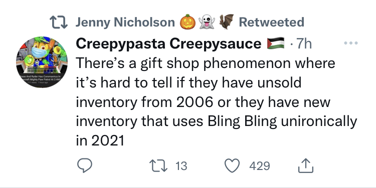This screenshot has width=376, height=188.
Task: Click the flag emoji after Creepysauce
Action: pos(276,43)
